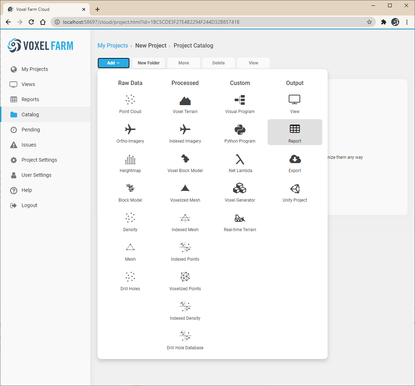Log out using the sidebar Logout item
Screen dimensions: 415x386
(46, 205)
